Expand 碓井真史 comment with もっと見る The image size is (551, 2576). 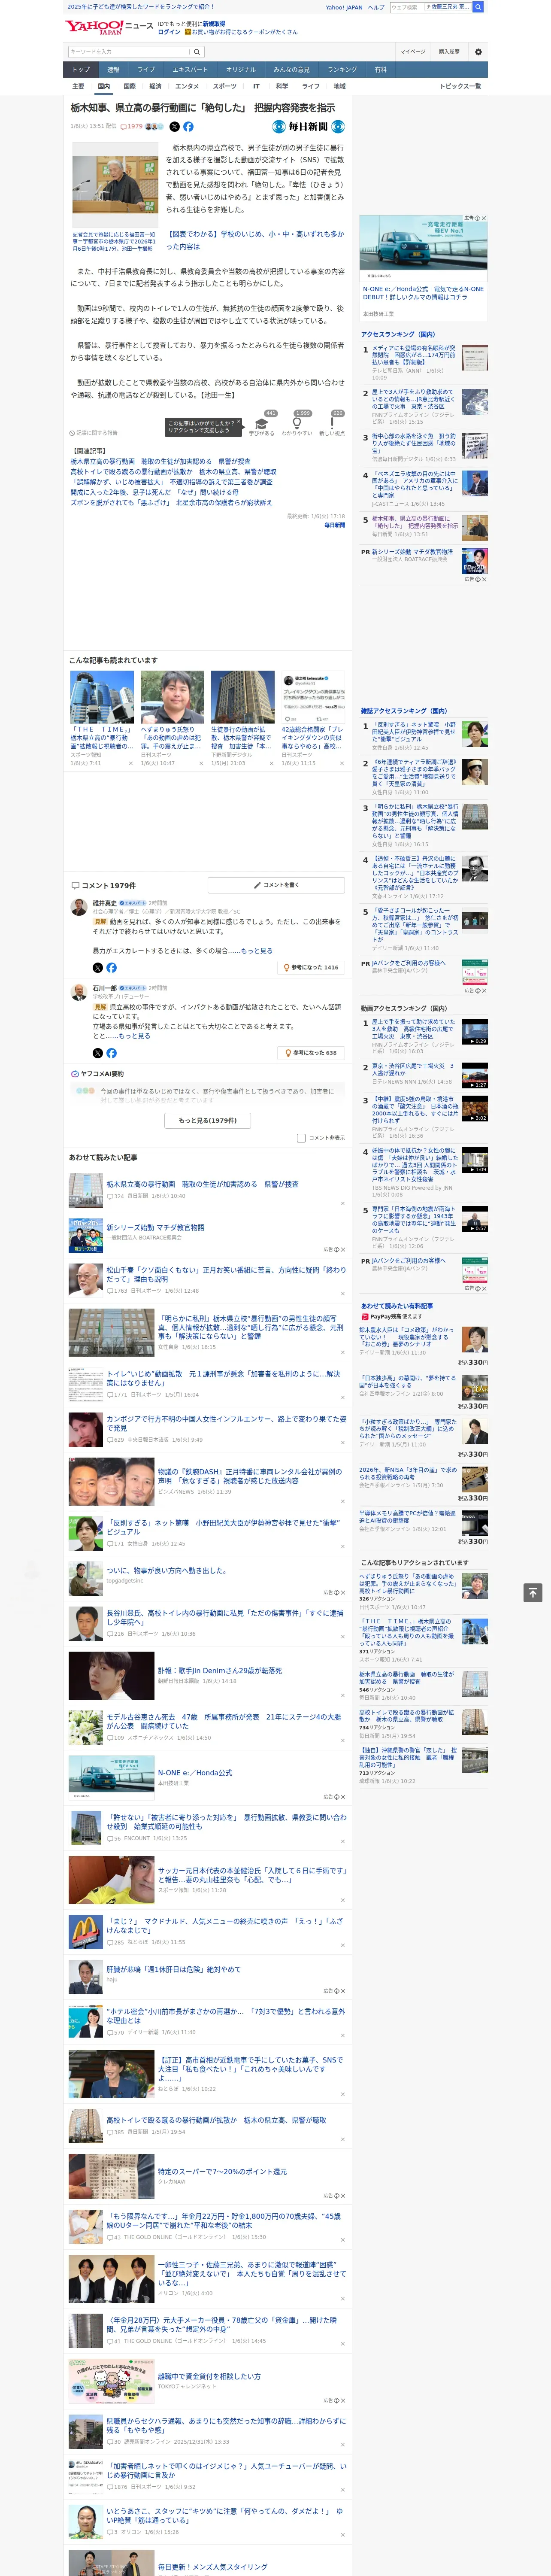[x=256, y=951]
